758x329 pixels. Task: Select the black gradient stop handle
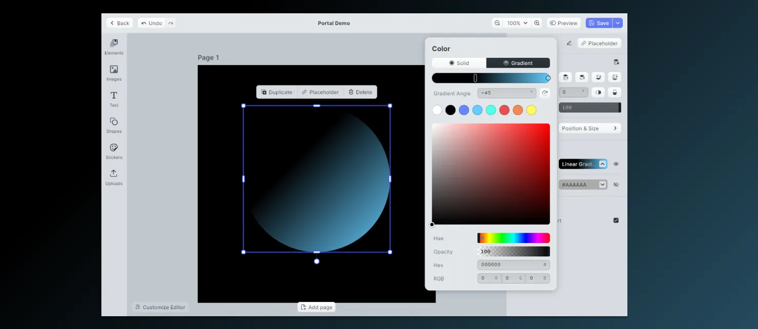(475, 78)
